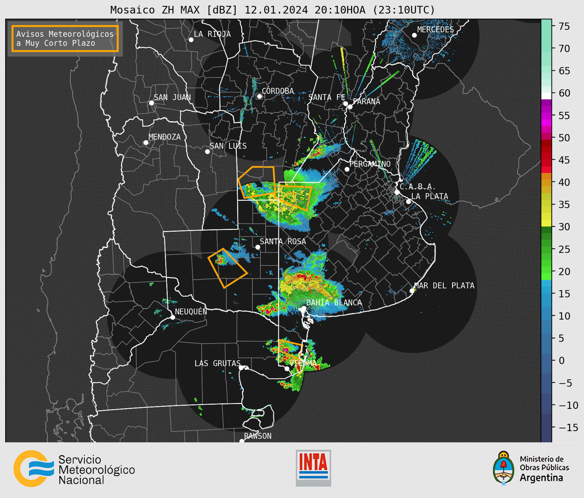Click the MERCEDES label

(x=435, y=30)
